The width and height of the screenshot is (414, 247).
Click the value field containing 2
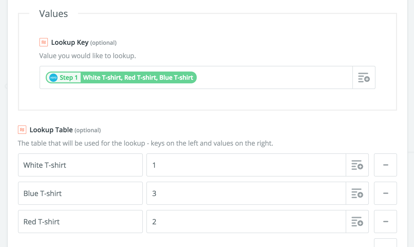tap(246, 222)
